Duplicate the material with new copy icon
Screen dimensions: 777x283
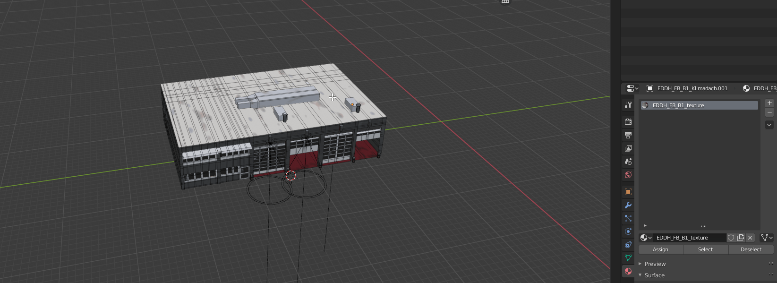click(741, 238)
